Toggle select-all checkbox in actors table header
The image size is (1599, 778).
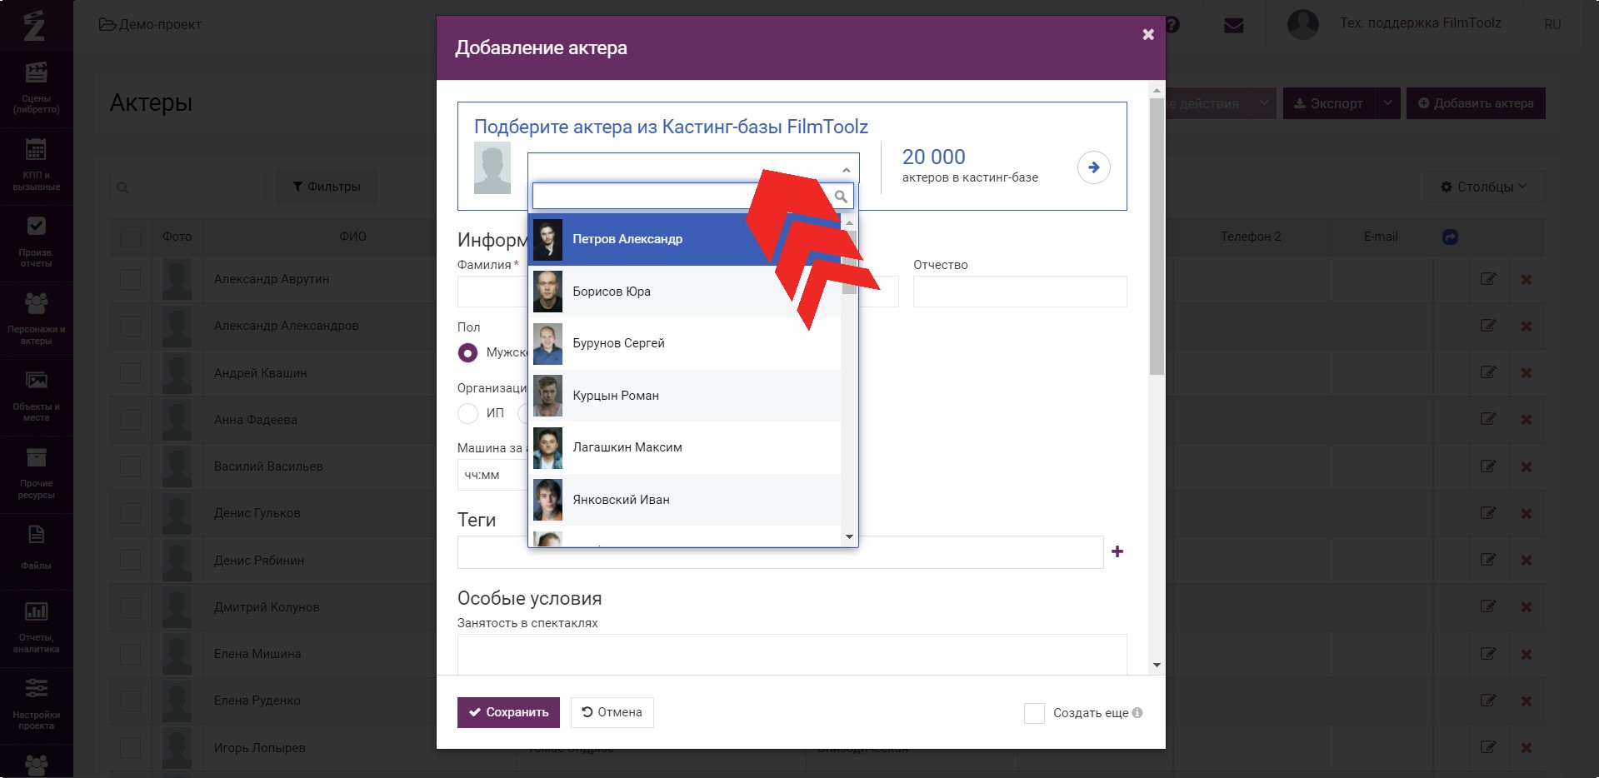(130, 237)
